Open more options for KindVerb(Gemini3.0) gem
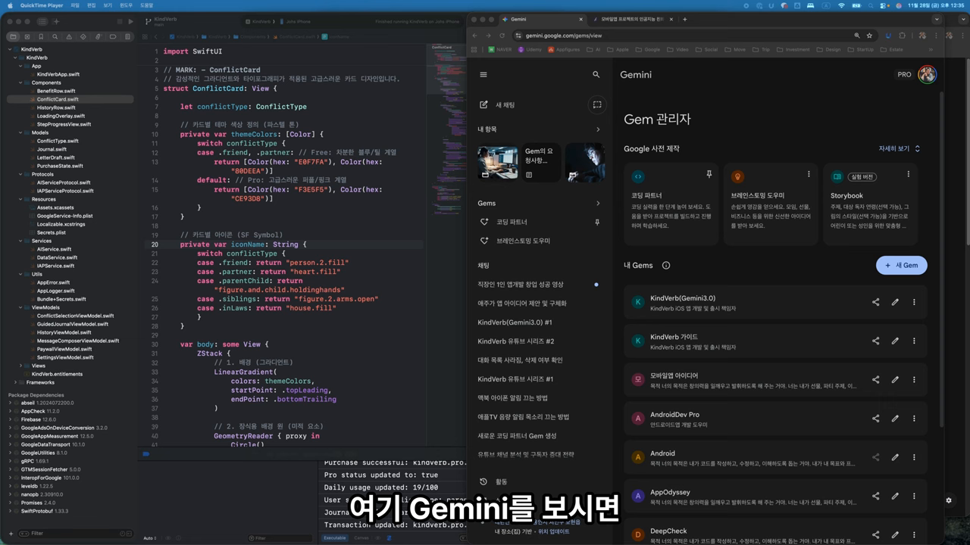The height and width of the screenshot is (545, 970). (914, 302)
